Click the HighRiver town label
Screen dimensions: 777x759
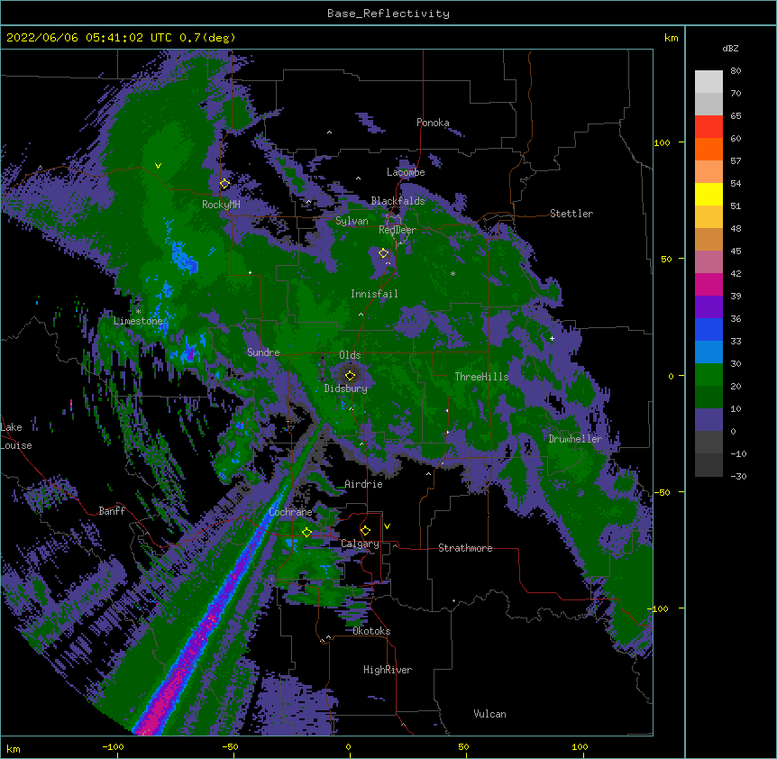tap(388, 670)
